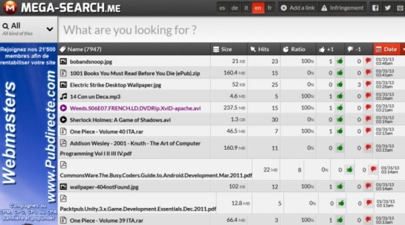Viewport: 405px width, 225px height.
Task: Open Electric Strike Desktop Wallpaper.jpg
Action: [115, 85]
